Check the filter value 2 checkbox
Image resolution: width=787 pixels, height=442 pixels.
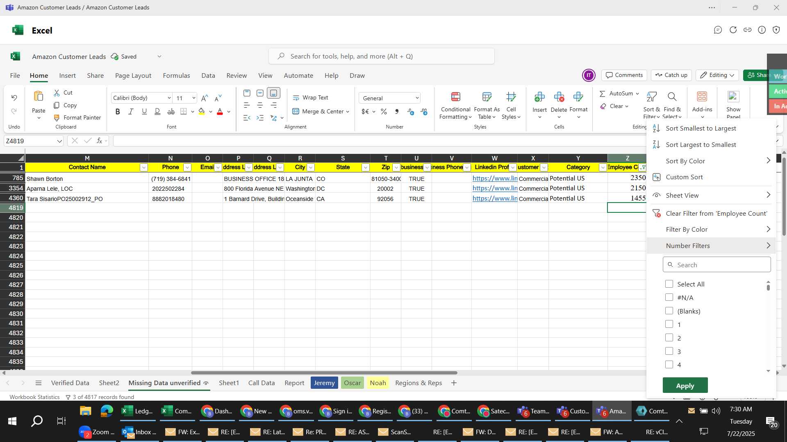[669, 338]
